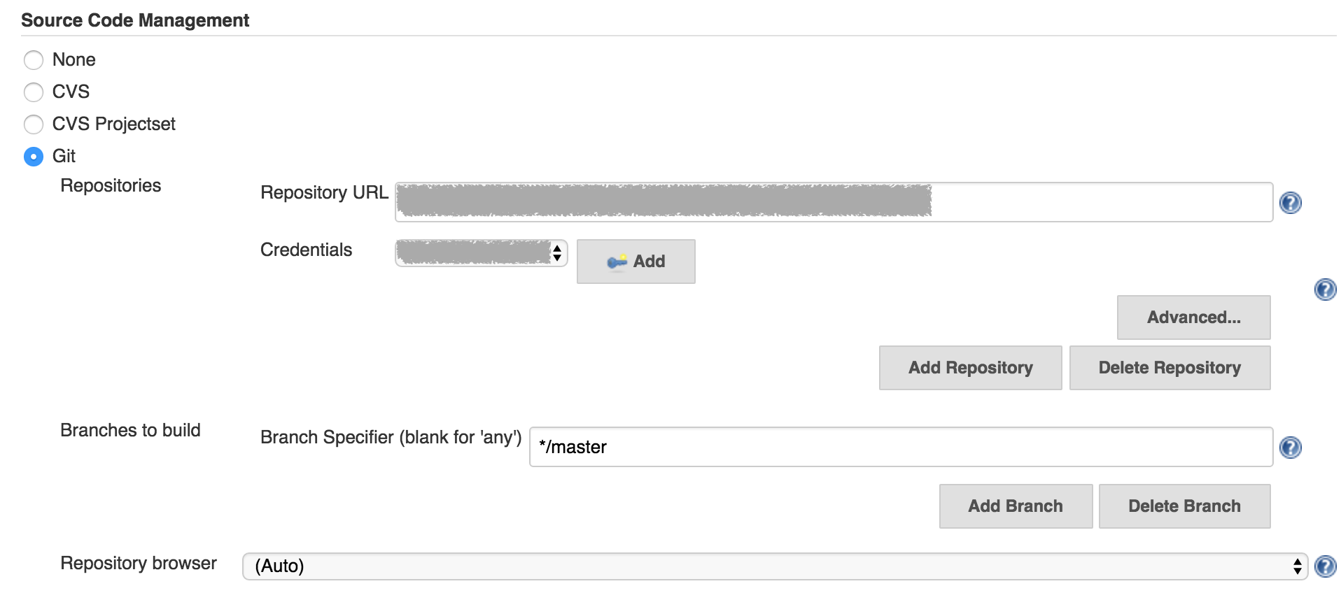Select the None radio option
Viewport: 1341px width, 600px height.
[x=34, y=60]
